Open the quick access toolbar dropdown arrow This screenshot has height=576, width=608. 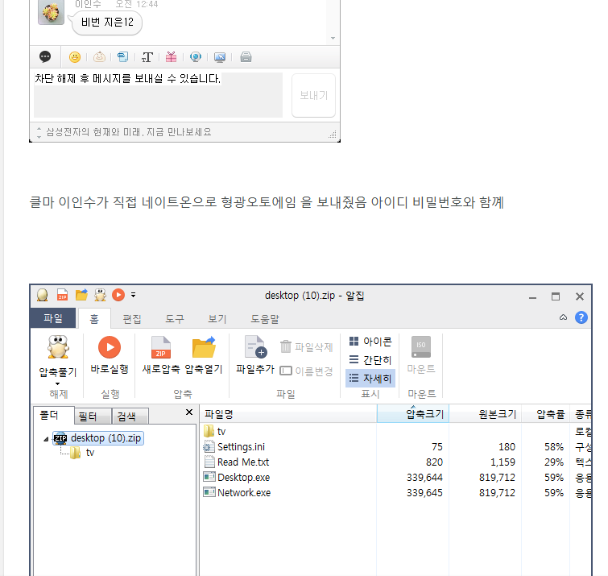point(134,296)
